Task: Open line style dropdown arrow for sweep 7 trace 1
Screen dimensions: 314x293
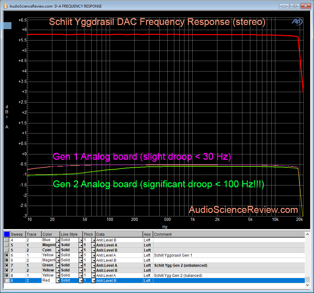Action: [x=81, y=265]
